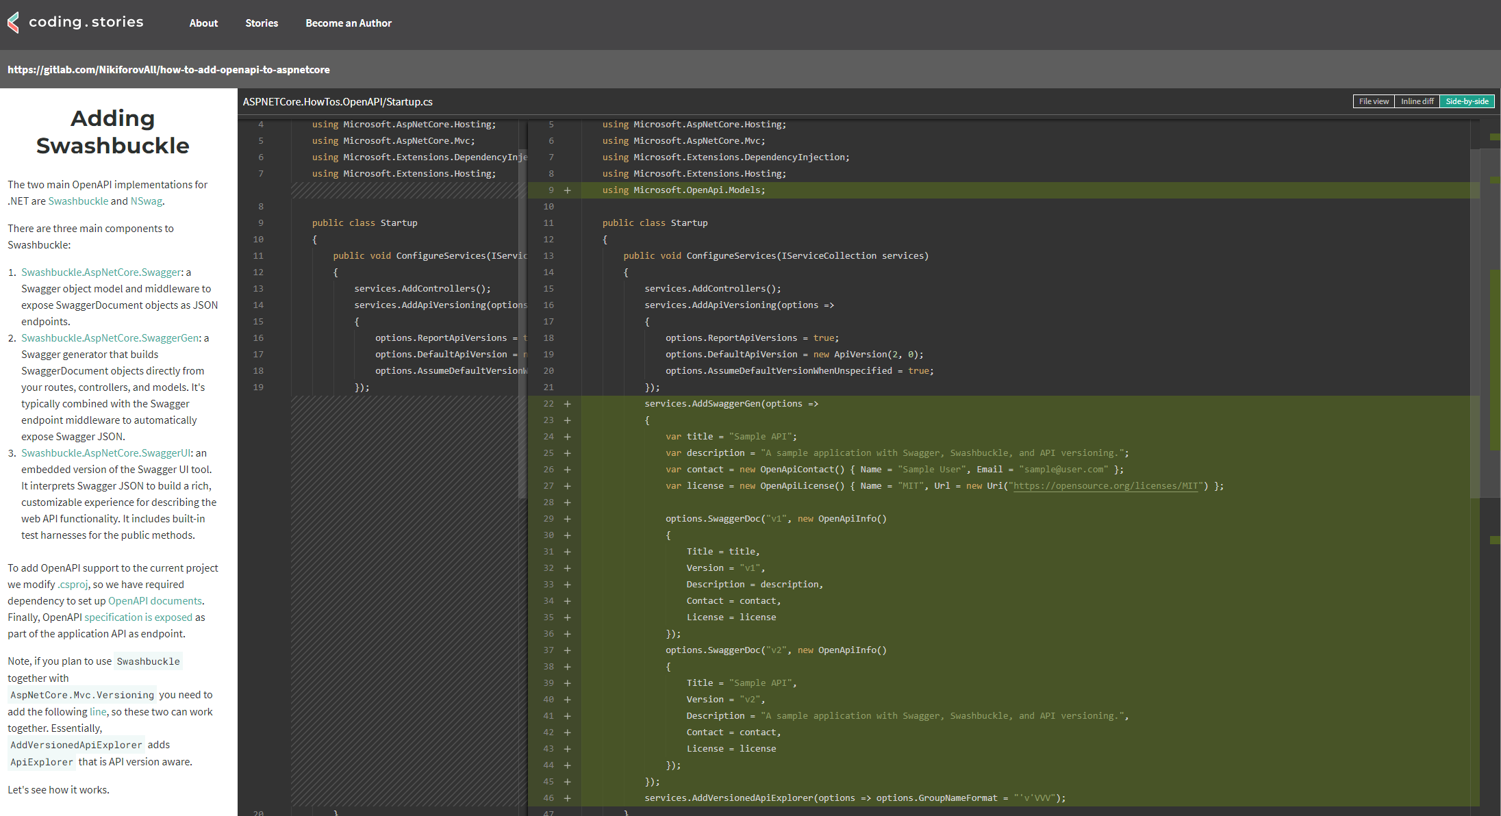The width and height of the screenshot is (1501, 816).
Task: Click the coding.stories logo icon
Action: 13,23
